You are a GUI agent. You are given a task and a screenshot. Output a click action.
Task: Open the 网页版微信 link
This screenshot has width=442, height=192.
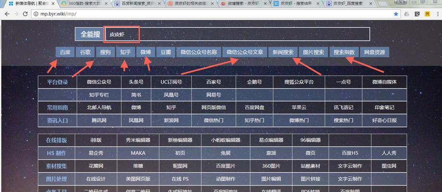point(214,108)
